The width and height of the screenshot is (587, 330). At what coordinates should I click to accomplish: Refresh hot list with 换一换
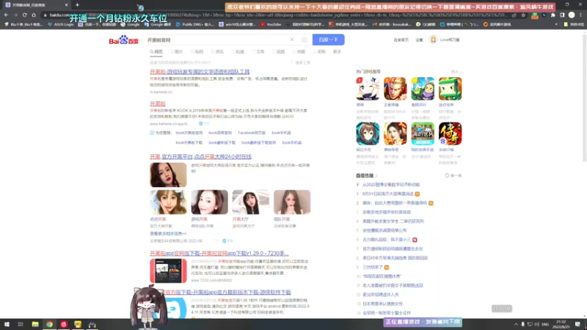453,175
